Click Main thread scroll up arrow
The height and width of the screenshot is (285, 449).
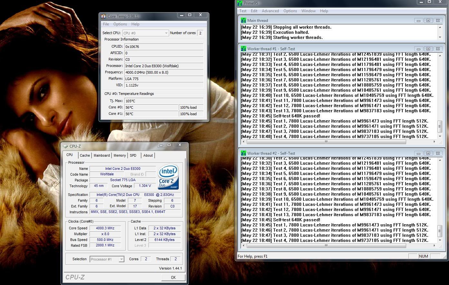[440, 27]
